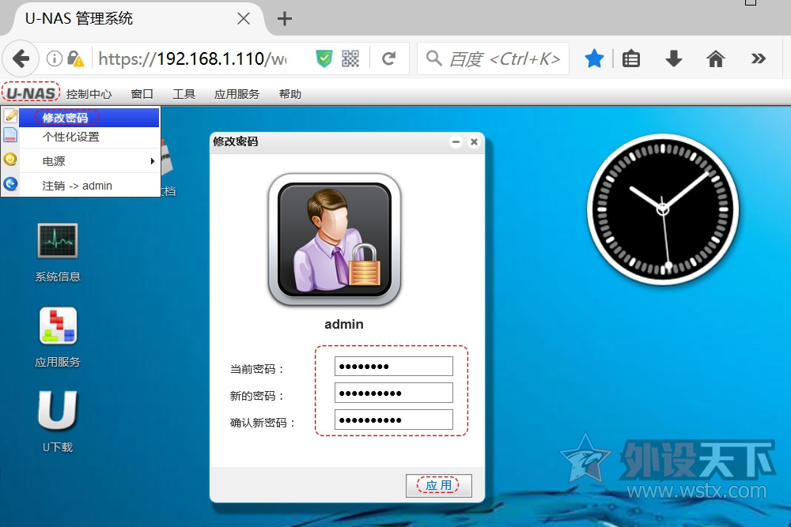
Task: Click the Baidu search magnifier icon
Action: tap(433, 58)
